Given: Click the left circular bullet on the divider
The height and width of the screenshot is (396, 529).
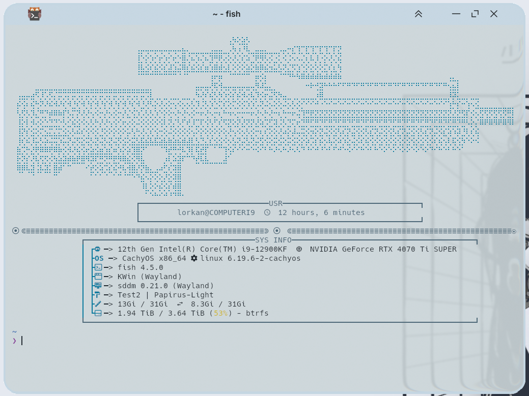Looking at the screenshot, I should pos(15,231).
